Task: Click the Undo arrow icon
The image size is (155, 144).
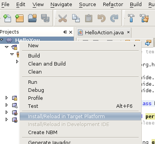Action: (x=101, y=18)
